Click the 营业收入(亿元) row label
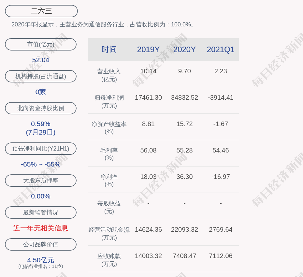The height and width of the screenshot is (277, 303). click(x=109, y=75)
